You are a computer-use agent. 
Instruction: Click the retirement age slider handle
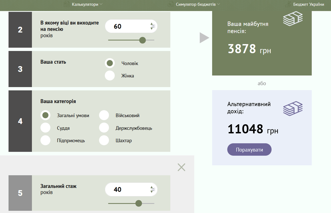(142, 40)
